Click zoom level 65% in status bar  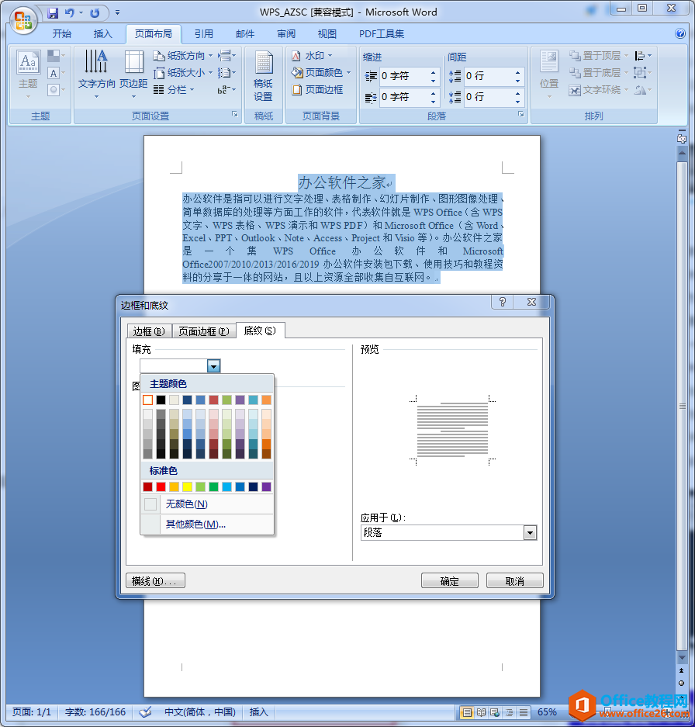click(x=547, y=711)
